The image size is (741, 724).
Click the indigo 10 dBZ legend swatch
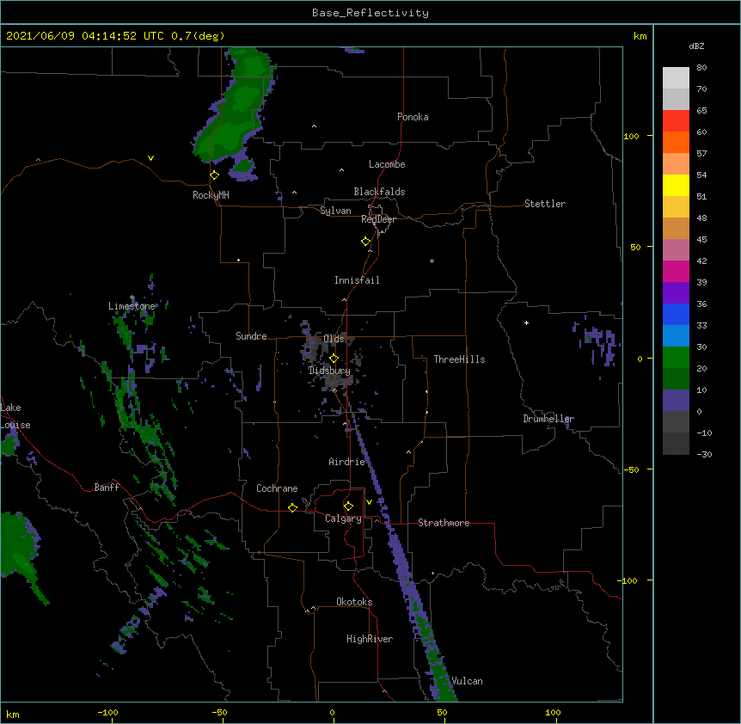pyautogui.click(x=676, y=401)
